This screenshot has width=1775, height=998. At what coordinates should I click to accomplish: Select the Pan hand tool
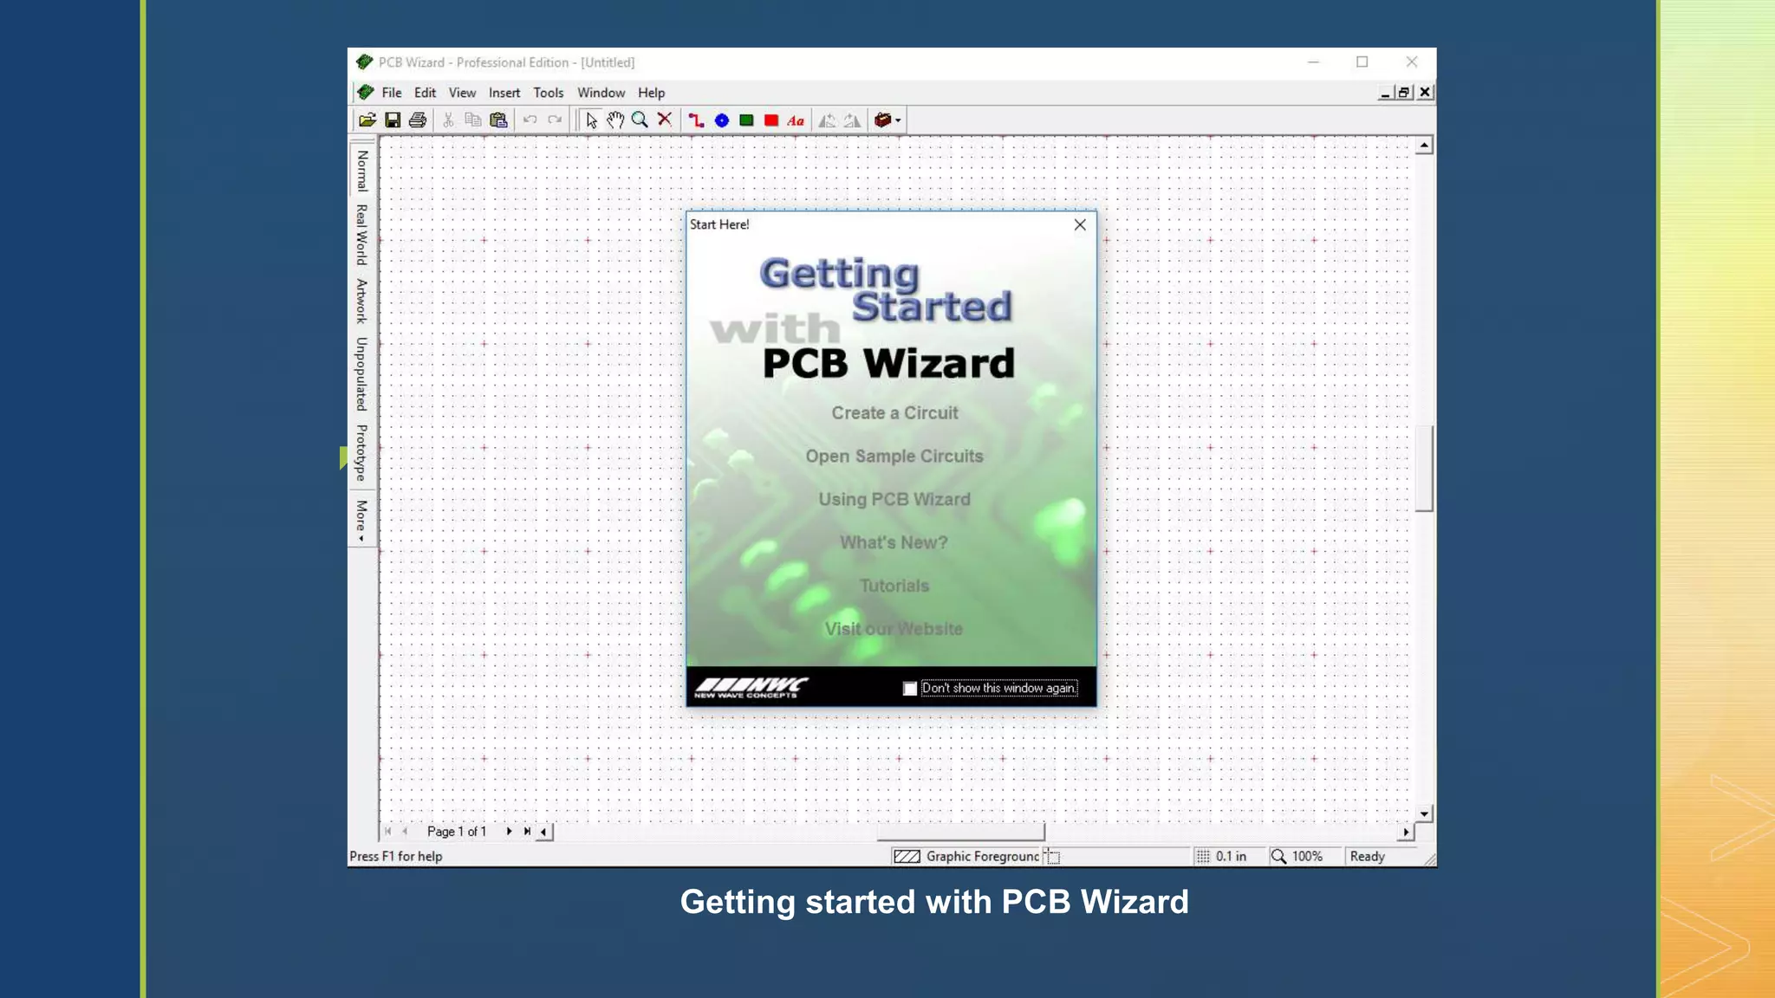tap(615, 120)
